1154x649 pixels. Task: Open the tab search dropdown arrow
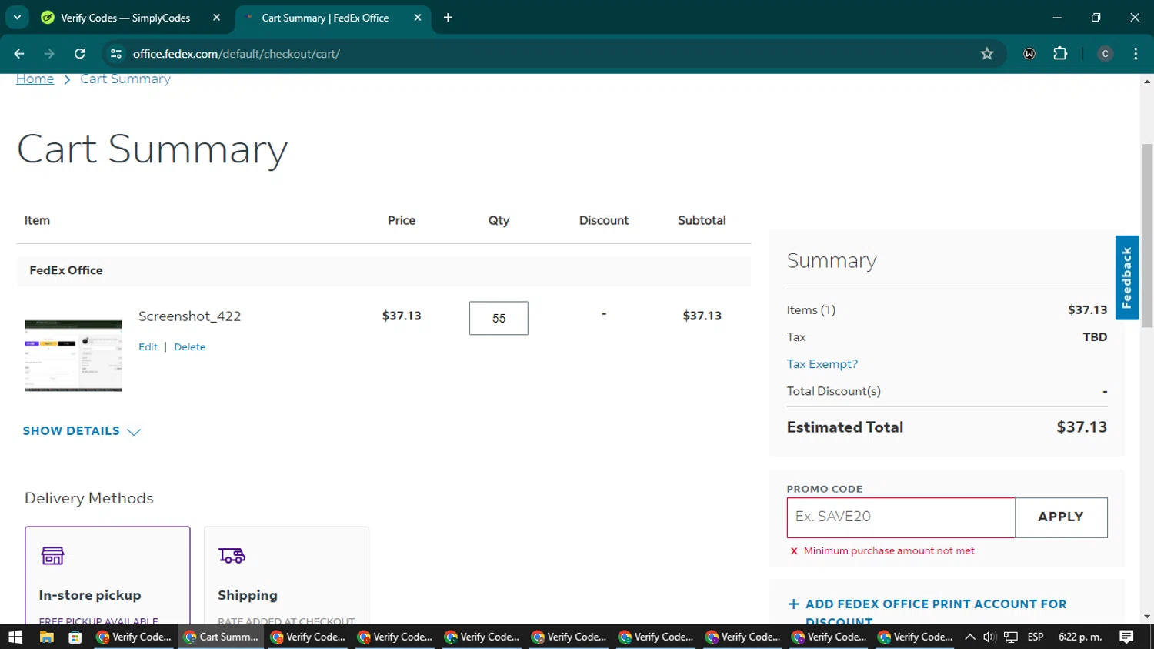pyautogui.click(x=17, y=17)
